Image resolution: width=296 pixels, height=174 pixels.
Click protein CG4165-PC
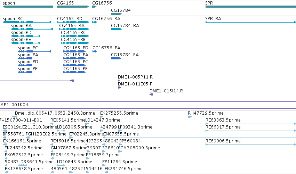(74, 65)
